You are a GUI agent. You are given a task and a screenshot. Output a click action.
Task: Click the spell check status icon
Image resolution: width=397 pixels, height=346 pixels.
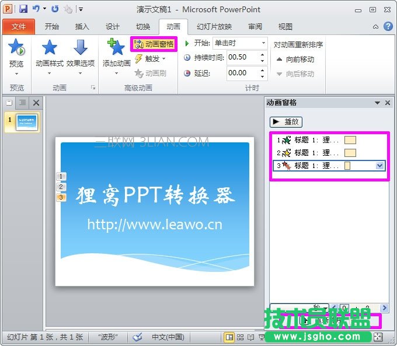tap(137, 337)
